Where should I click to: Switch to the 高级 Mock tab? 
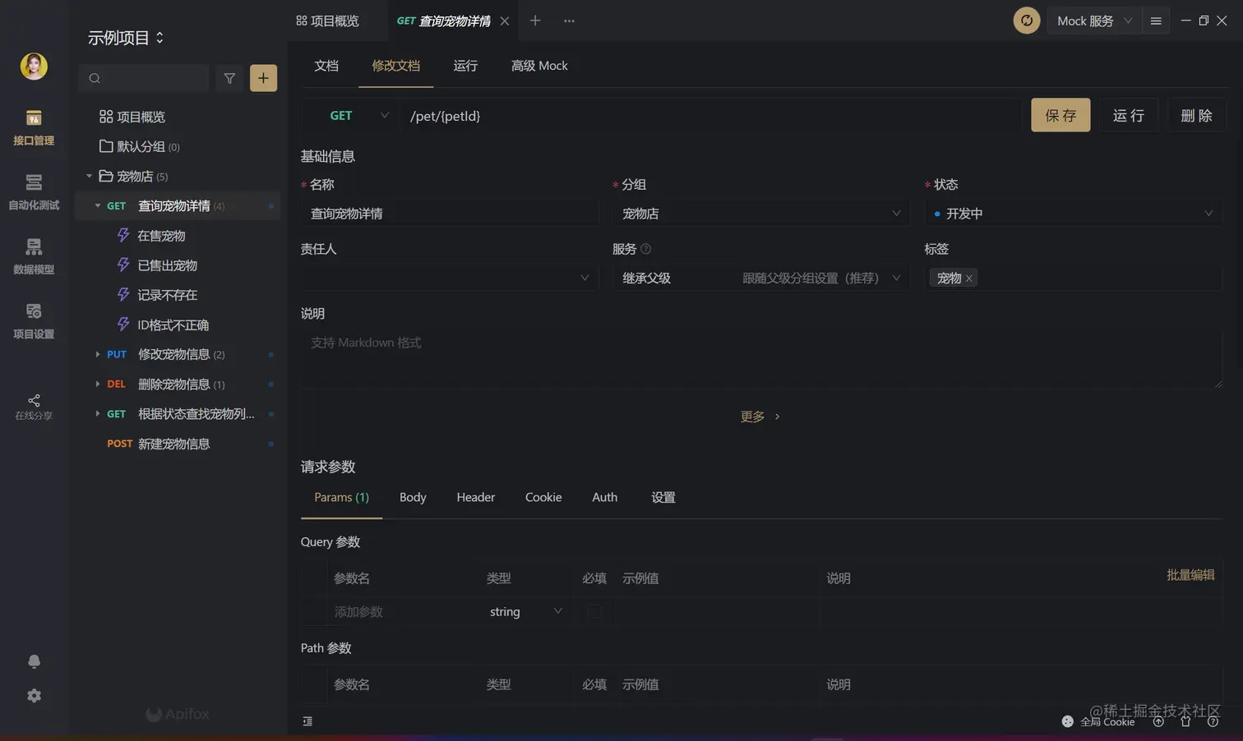[x=539, y=66]
